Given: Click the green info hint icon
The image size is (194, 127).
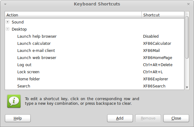Looking at the screenshot, I should click(14, 101).
